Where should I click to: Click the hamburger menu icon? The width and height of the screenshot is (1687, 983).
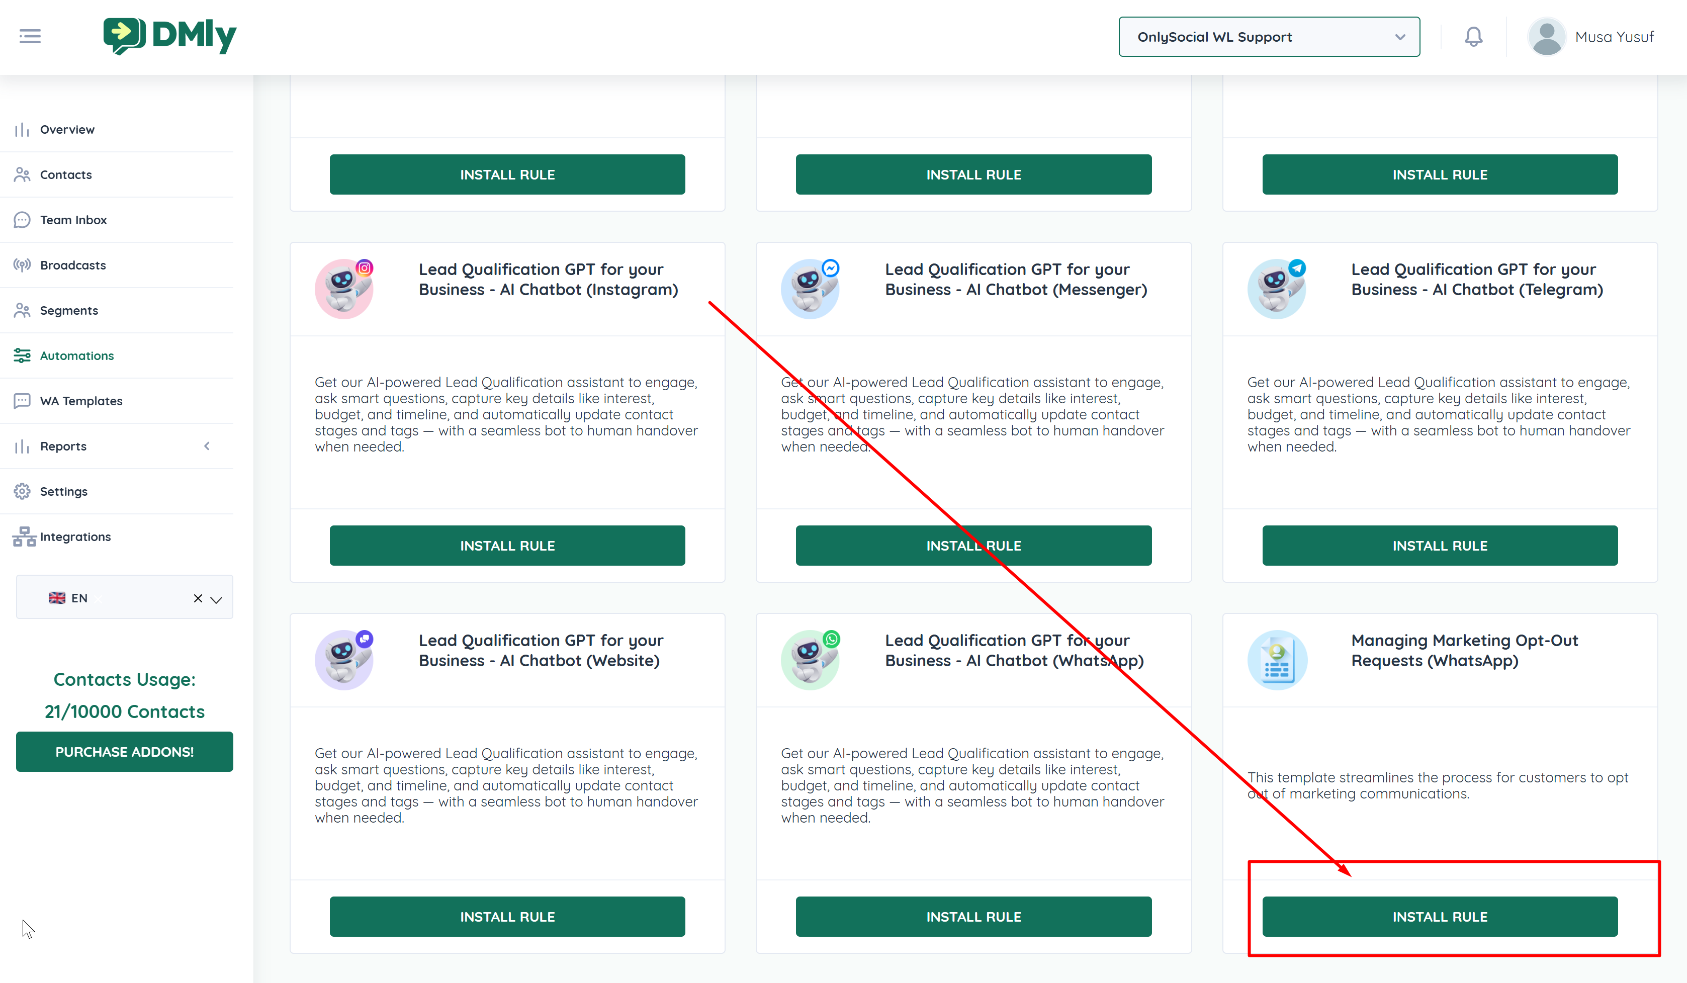(30, 36)
